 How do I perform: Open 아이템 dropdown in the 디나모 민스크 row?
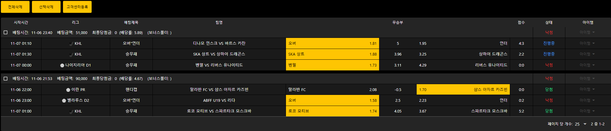(587, 43)
